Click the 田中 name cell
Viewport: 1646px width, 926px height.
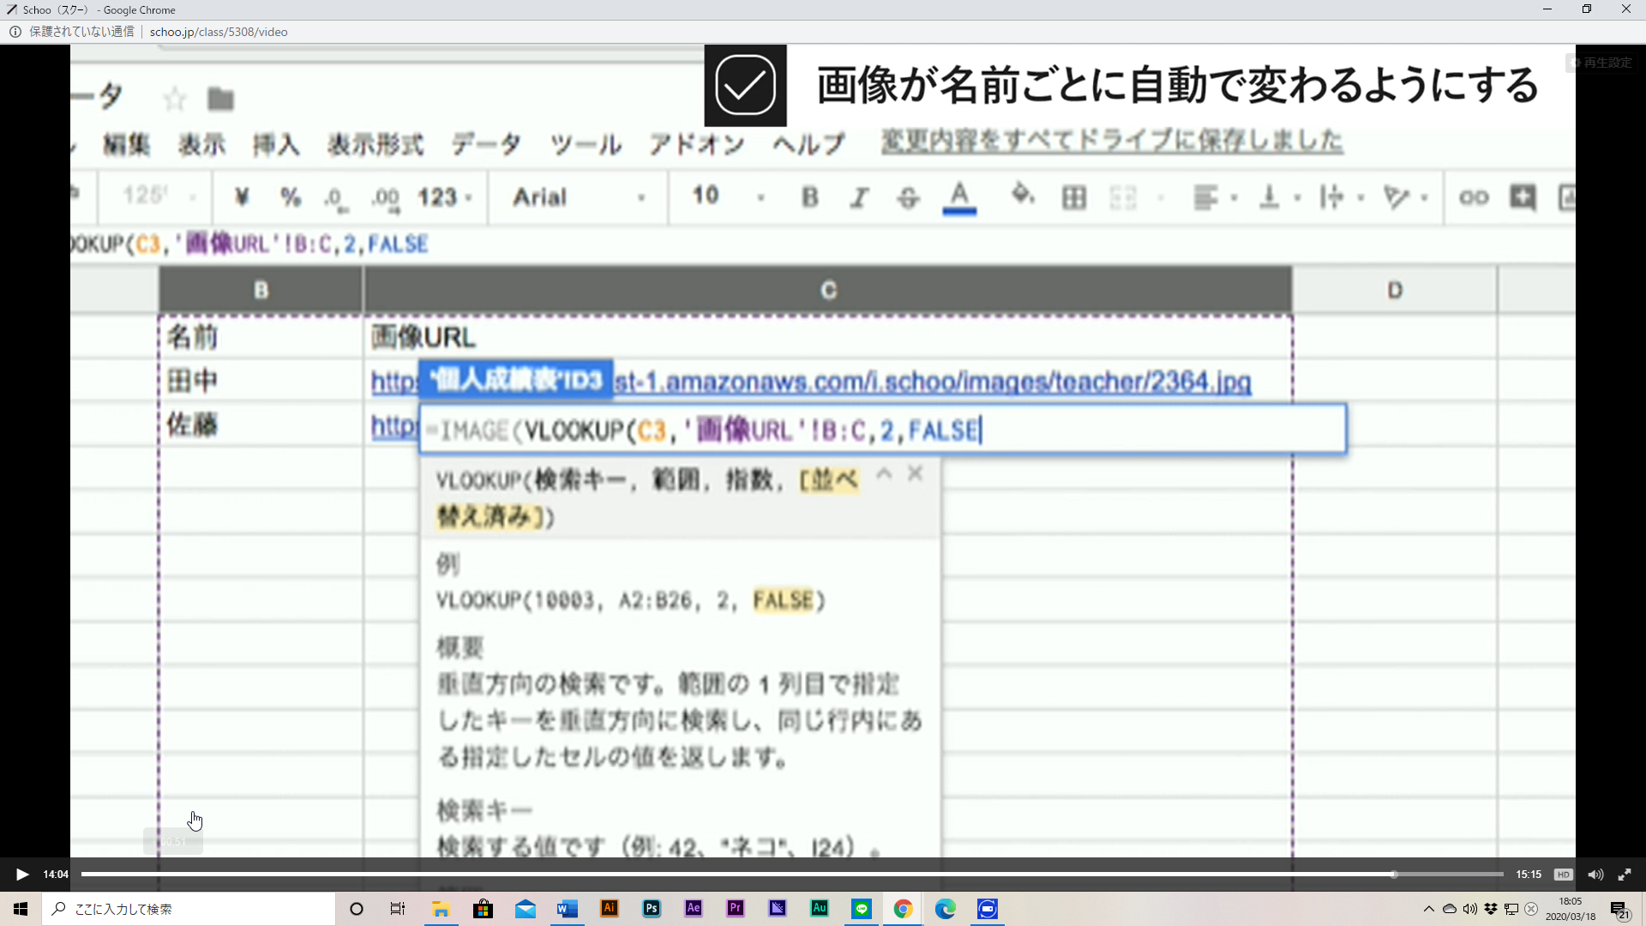coord(261,381)
